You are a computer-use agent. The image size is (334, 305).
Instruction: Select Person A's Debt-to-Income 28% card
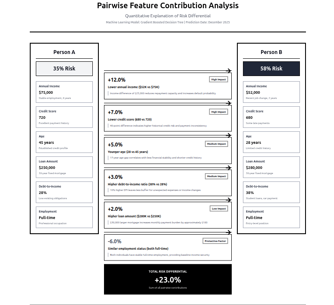pos(64,192)
